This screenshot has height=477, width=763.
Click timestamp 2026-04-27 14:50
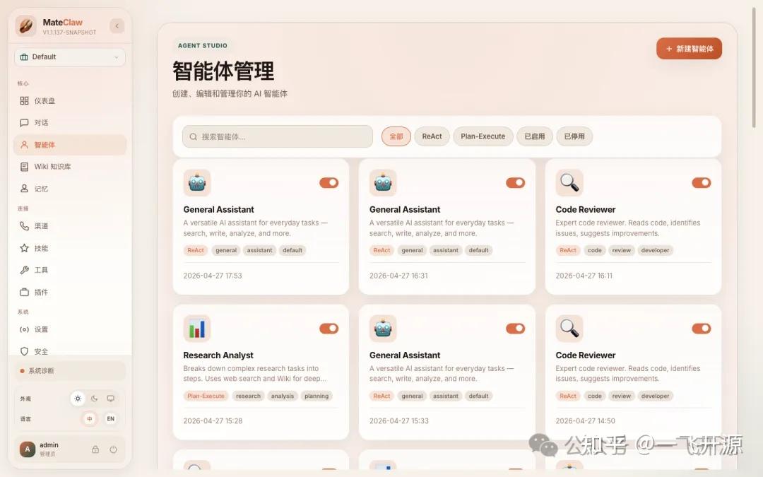586,421
